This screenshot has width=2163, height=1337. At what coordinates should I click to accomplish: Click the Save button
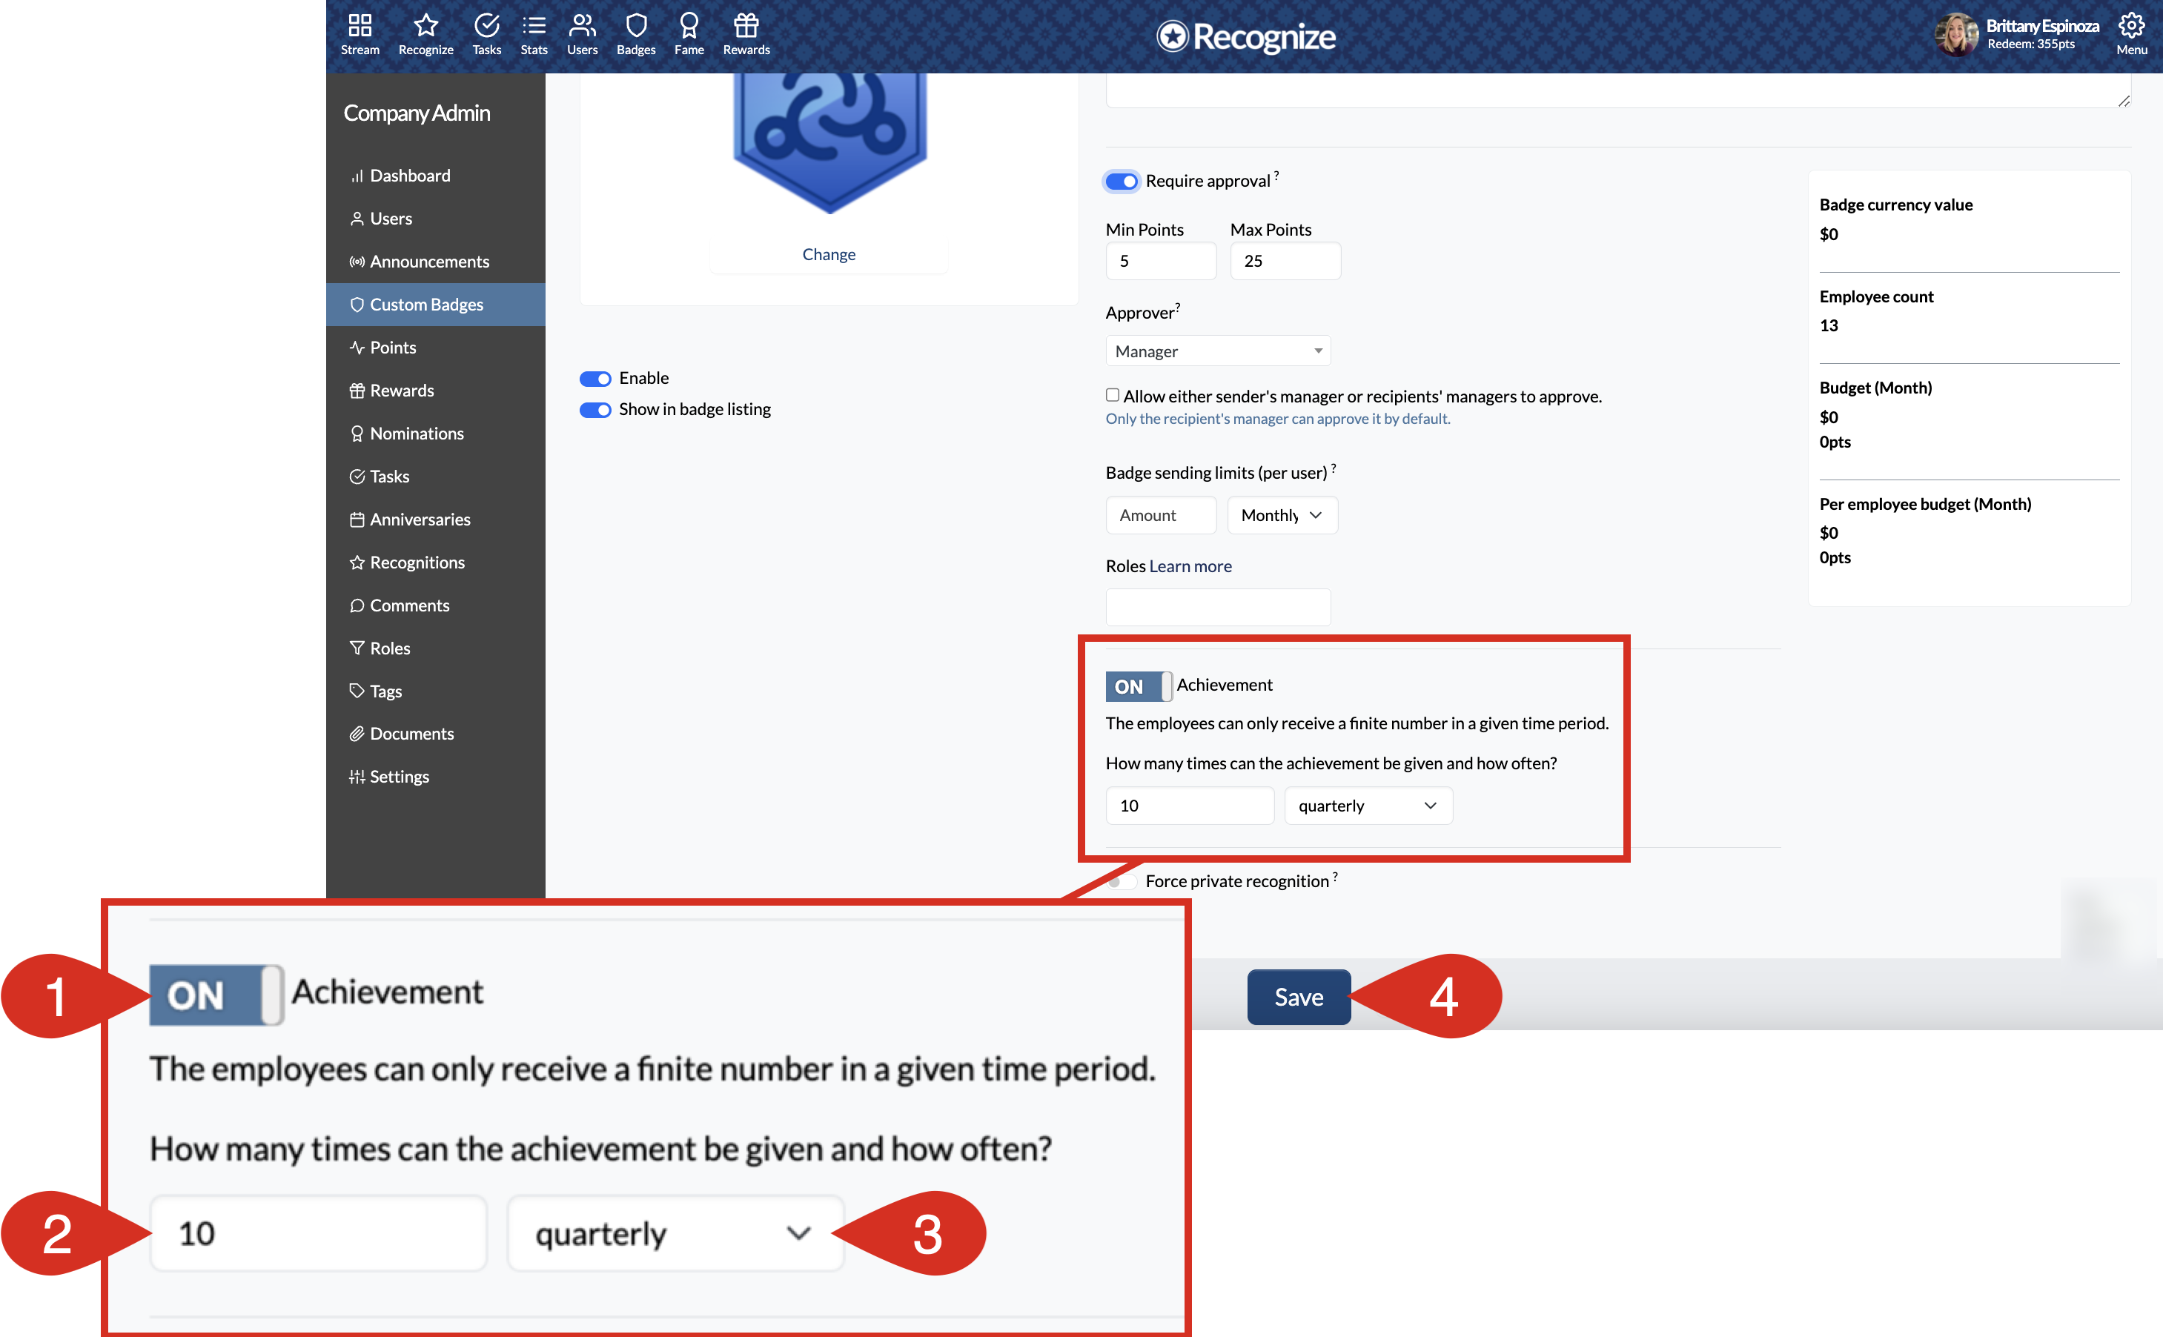pyautogui.click(x=1298, y=997)
